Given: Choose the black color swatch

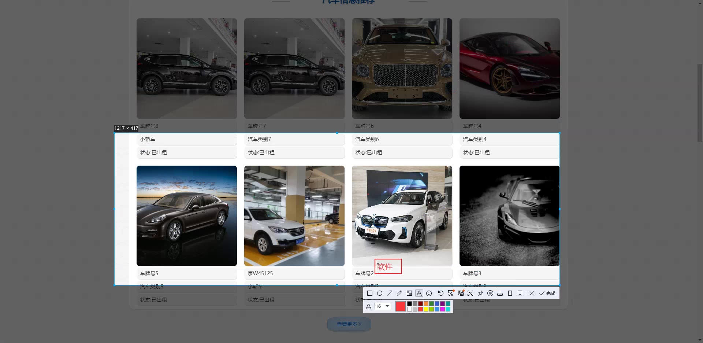Looking at the screenshot, I should (410, 304).
